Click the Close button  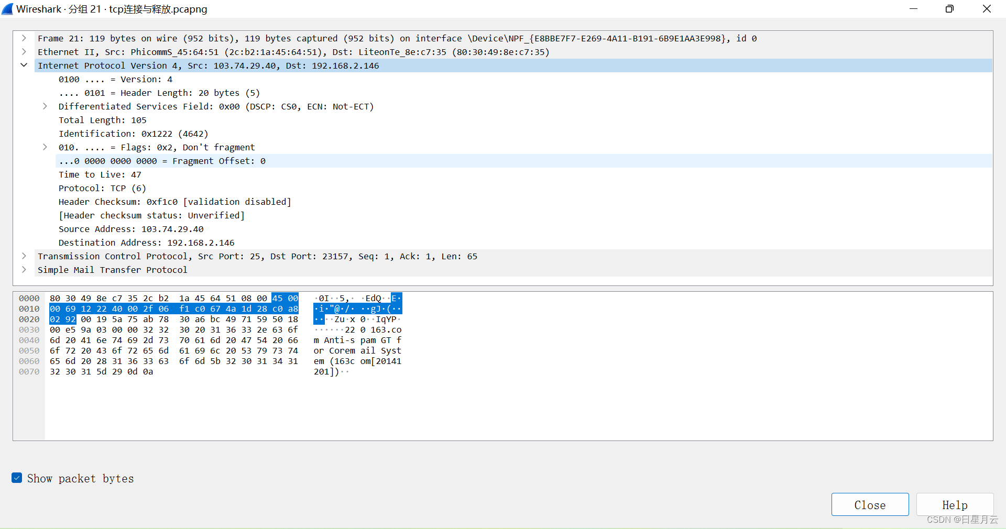(870, 504)
